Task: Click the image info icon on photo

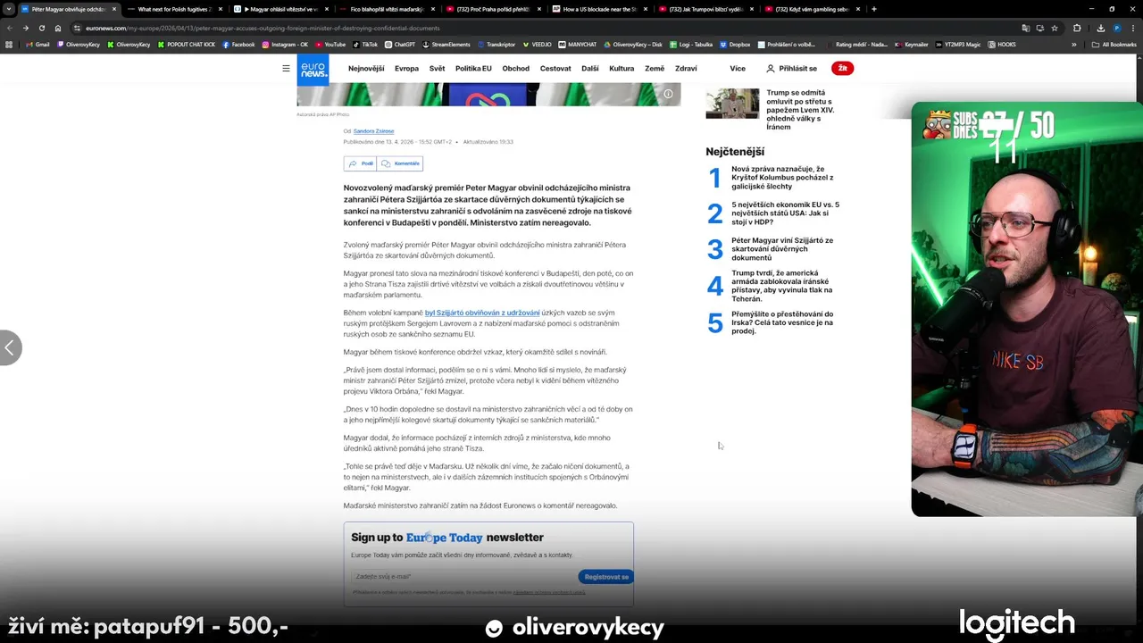Action: pos(667,94)
